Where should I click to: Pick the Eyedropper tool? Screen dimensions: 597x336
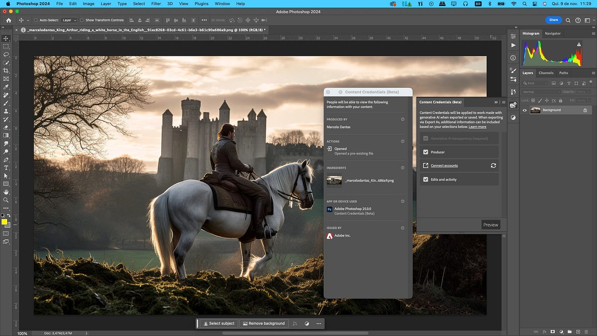pyautogui.click(x=6, y=87)
